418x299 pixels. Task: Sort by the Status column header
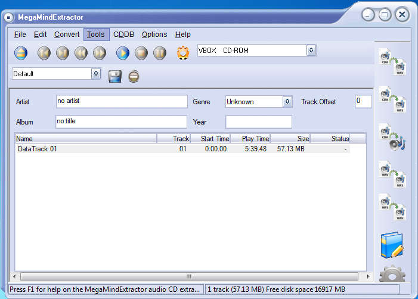coord(330,139)
